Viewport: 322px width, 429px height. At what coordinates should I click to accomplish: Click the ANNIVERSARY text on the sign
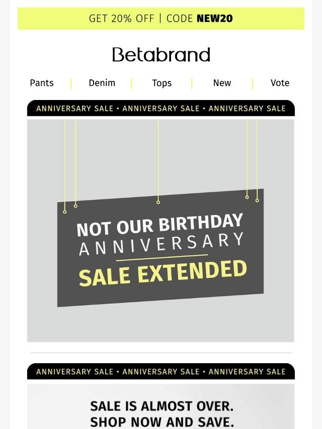coord(161,244)
